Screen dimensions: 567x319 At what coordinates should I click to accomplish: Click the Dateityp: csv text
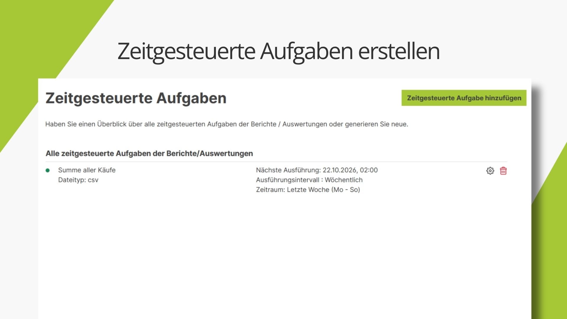[x=78, y=180]
